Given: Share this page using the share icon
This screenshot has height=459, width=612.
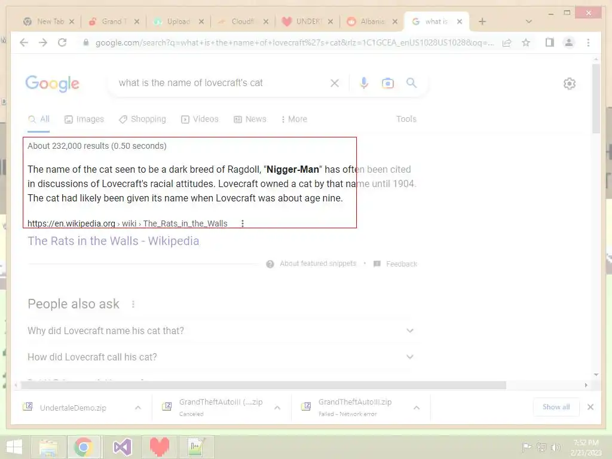Looking at the screenshot, I should [507, 42].
